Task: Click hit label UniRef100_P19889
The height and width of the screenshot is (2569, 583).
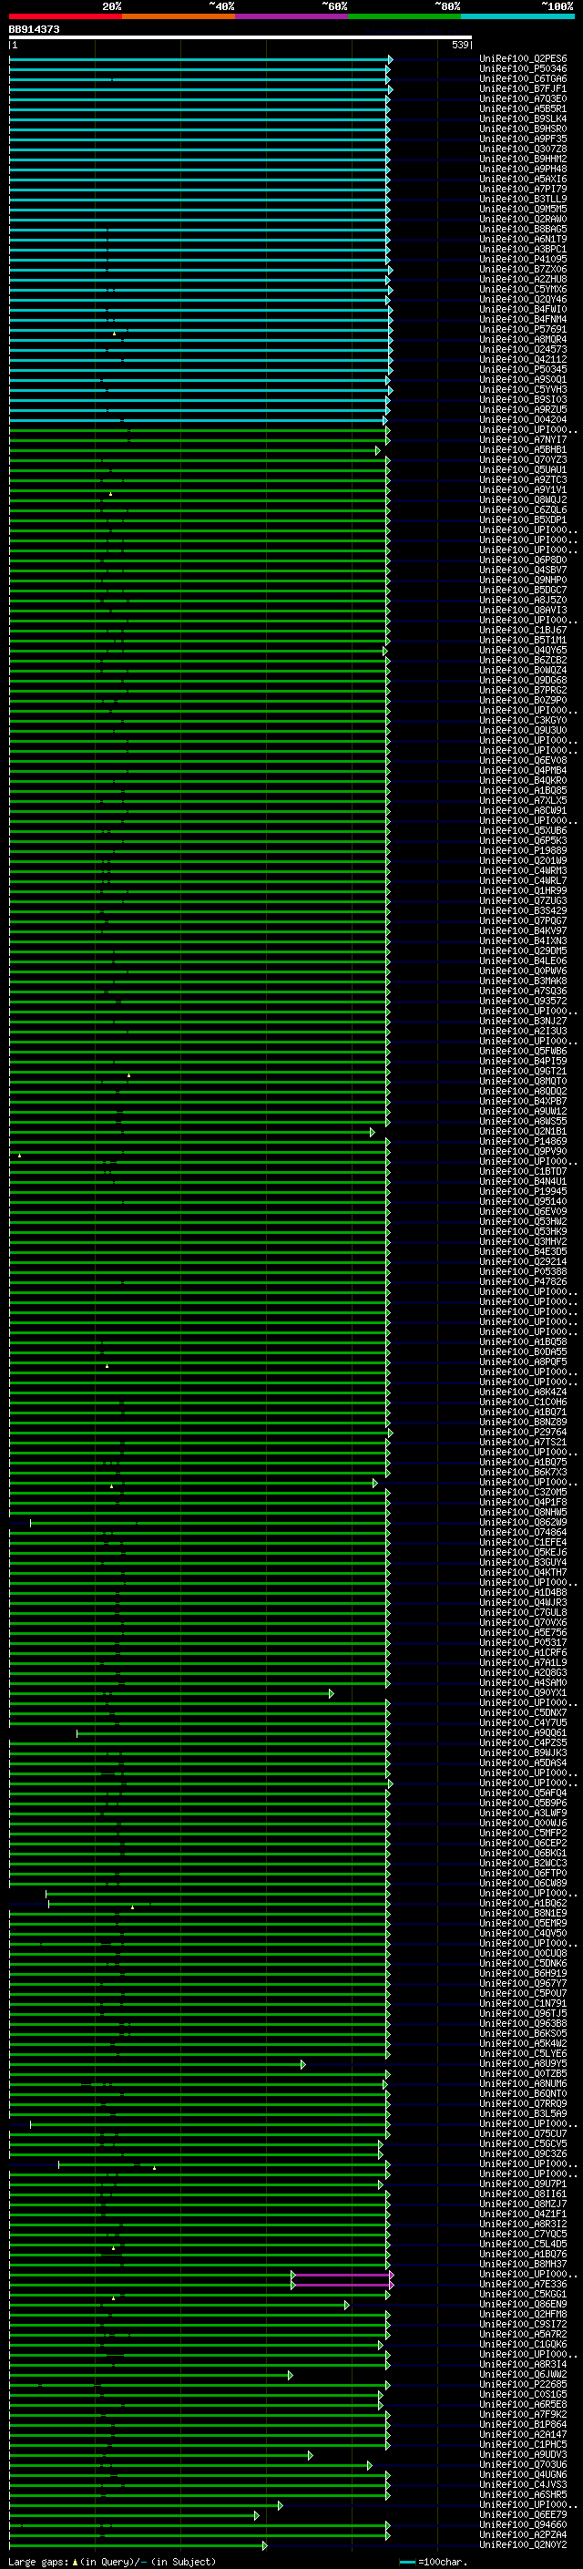Action: [x=523, y=850]
